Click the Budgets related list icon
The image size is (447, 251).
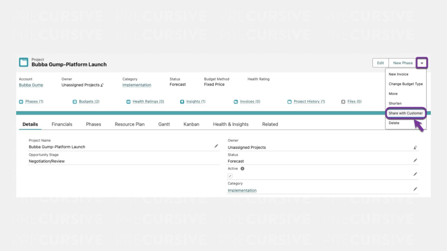75,102
